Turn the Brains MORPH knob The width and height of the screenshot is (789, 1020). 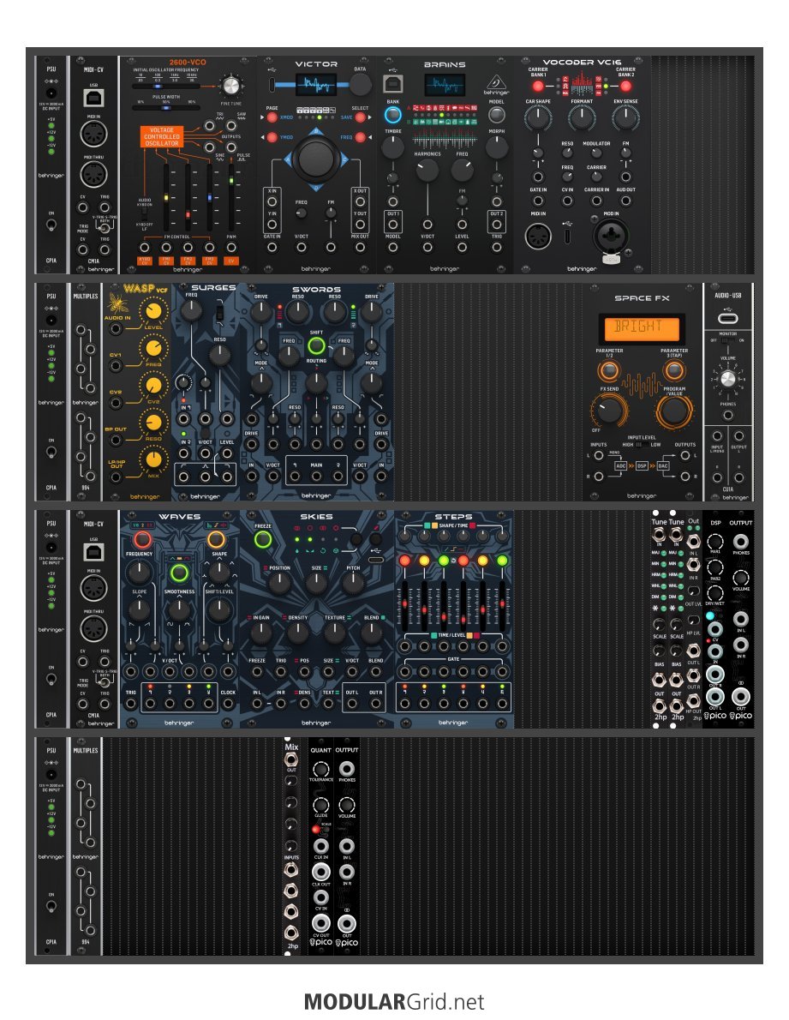pyautogui.click(x=497, y=147)
